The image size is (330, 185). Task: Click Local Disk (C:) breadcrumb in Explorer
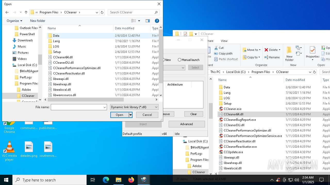[236, 72]
